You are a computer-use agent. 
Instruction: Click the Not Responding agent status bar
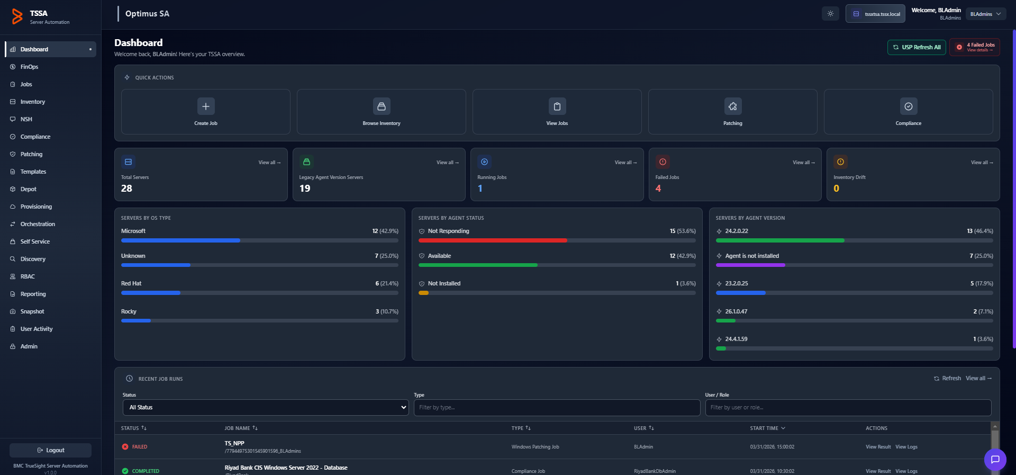[557, 240]
